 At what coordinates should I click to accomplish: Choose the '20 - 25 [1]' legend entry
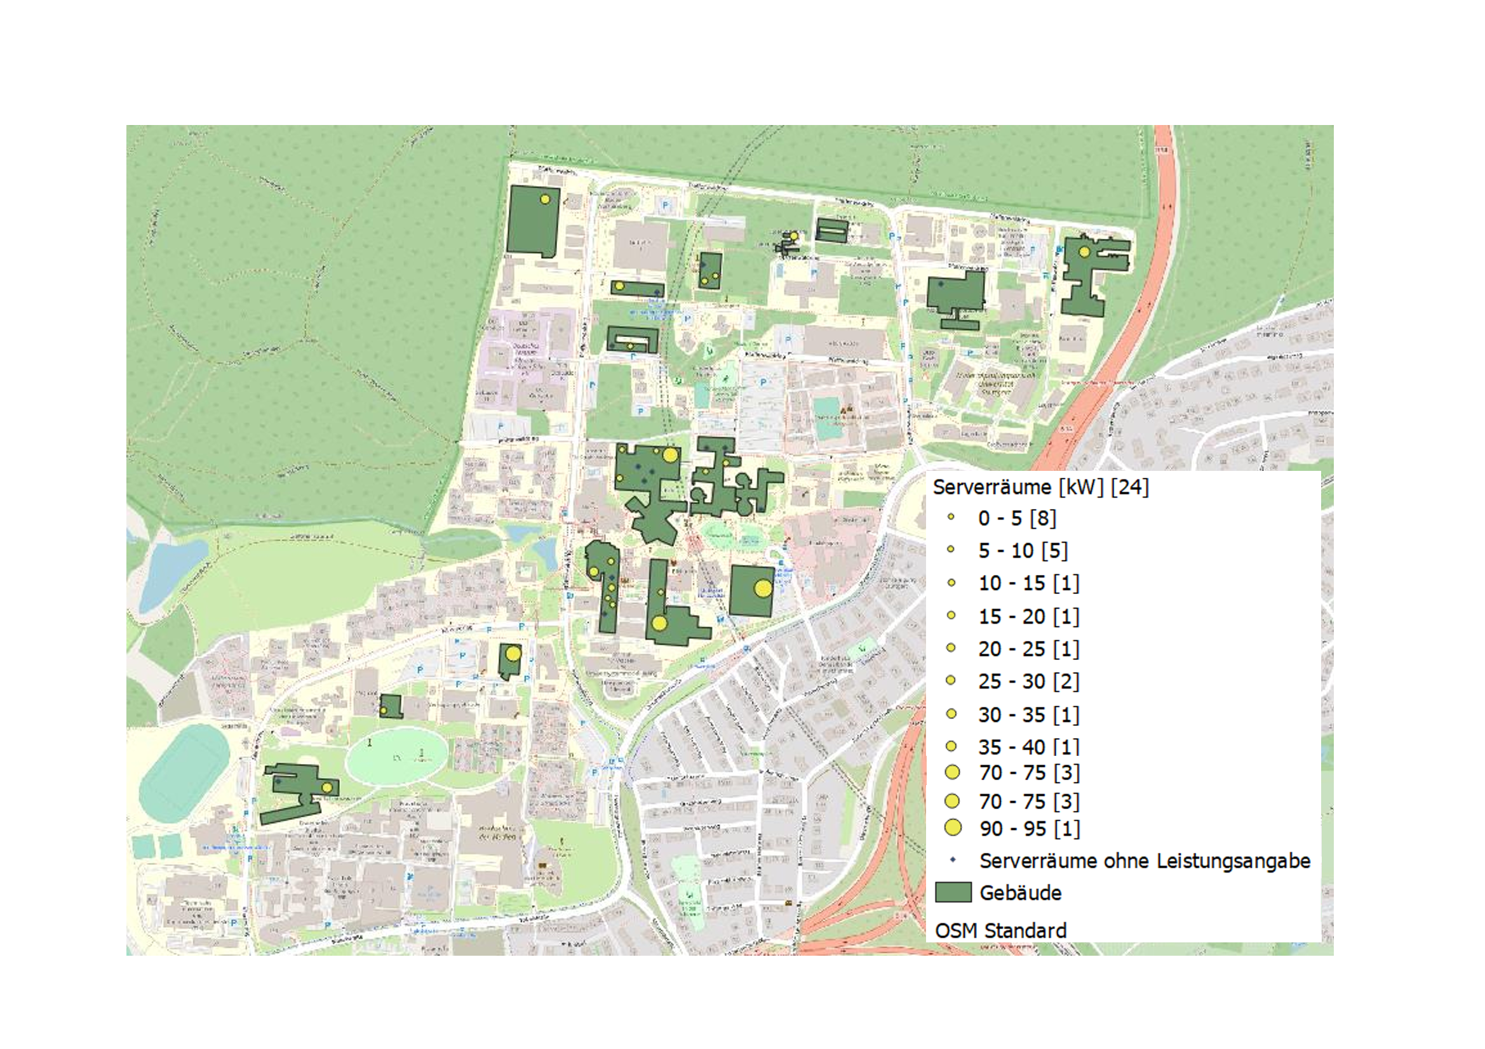[1028, 649]
